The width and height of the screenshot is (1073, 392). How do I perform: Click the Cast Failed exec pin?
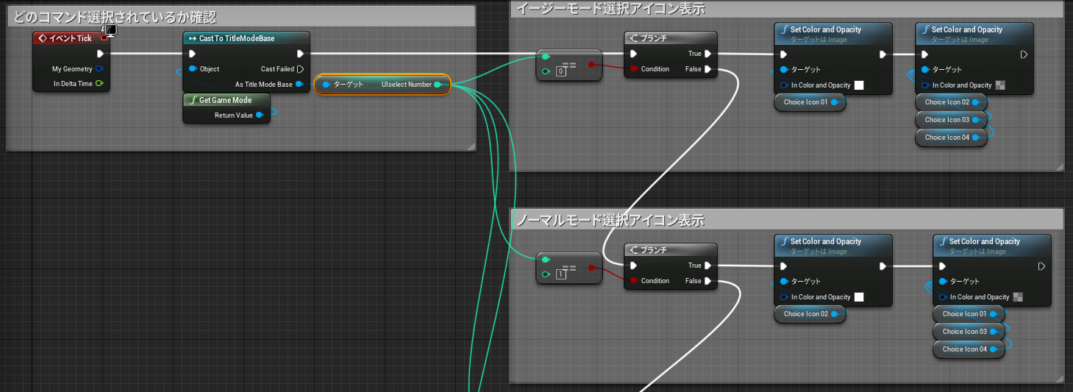pos(300,69)
